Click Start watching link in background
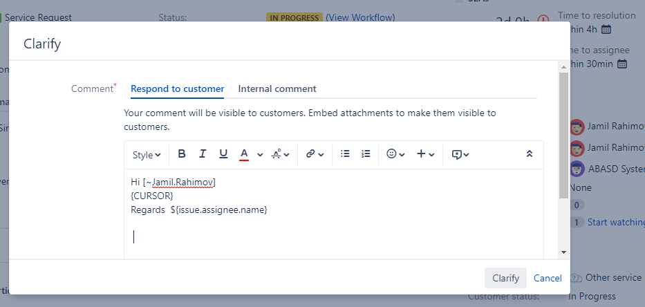The width and height of the screenshot is (645, 307). point(616,222)
